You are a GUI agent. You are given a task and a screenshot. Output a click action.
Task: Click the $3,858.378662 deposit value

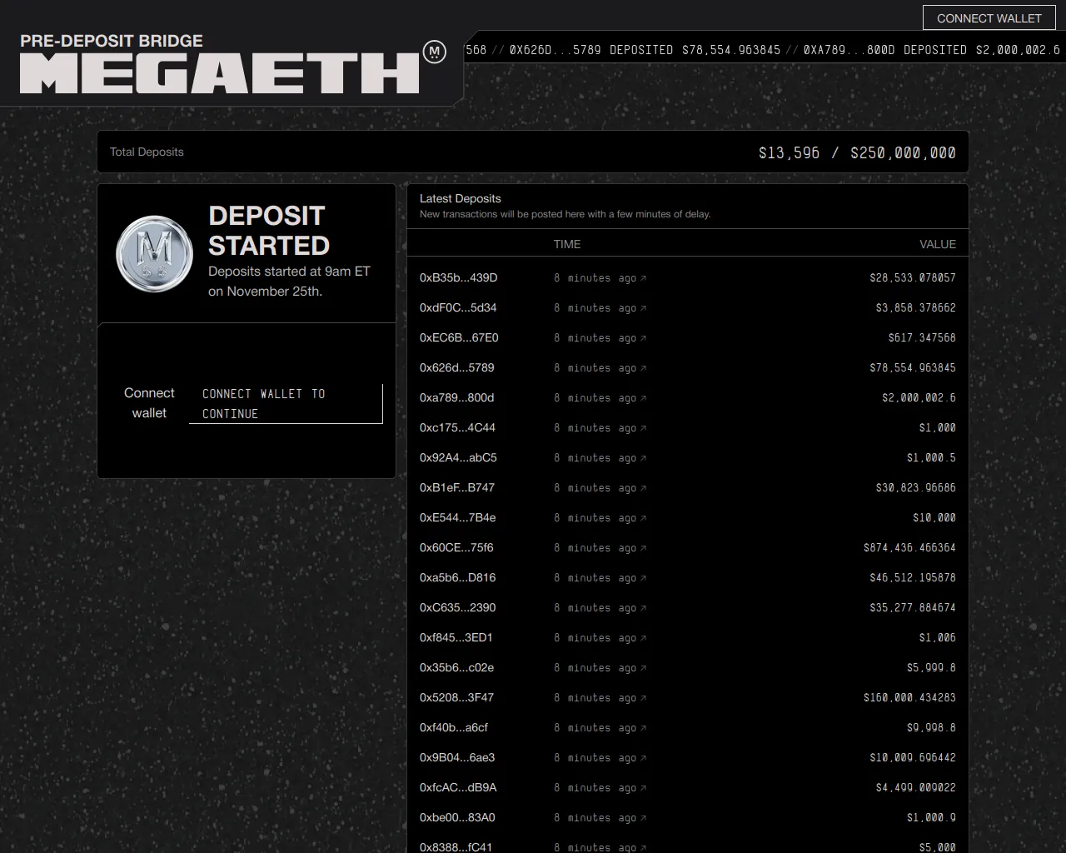pos(916,307)
